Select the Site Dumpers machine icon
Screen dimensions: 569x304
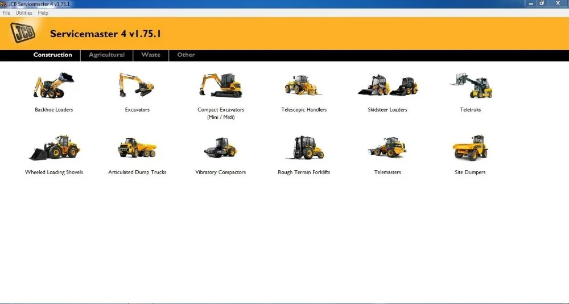pos(470,147)
